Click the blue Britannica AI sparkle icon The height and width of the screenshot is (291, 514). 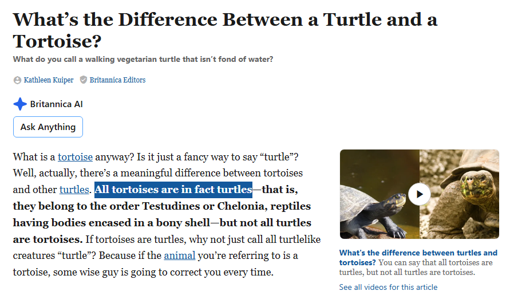click(x=20, y=104)
